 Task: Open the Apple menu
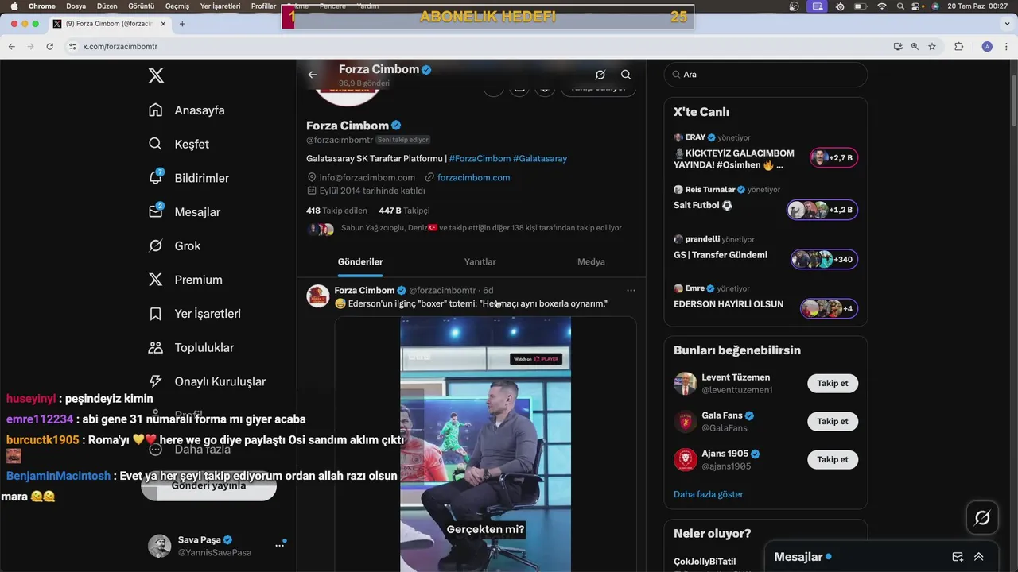pos(14,6)
